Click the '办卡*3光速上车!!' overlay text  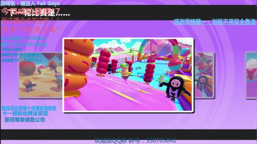click(x=31, y=30)
